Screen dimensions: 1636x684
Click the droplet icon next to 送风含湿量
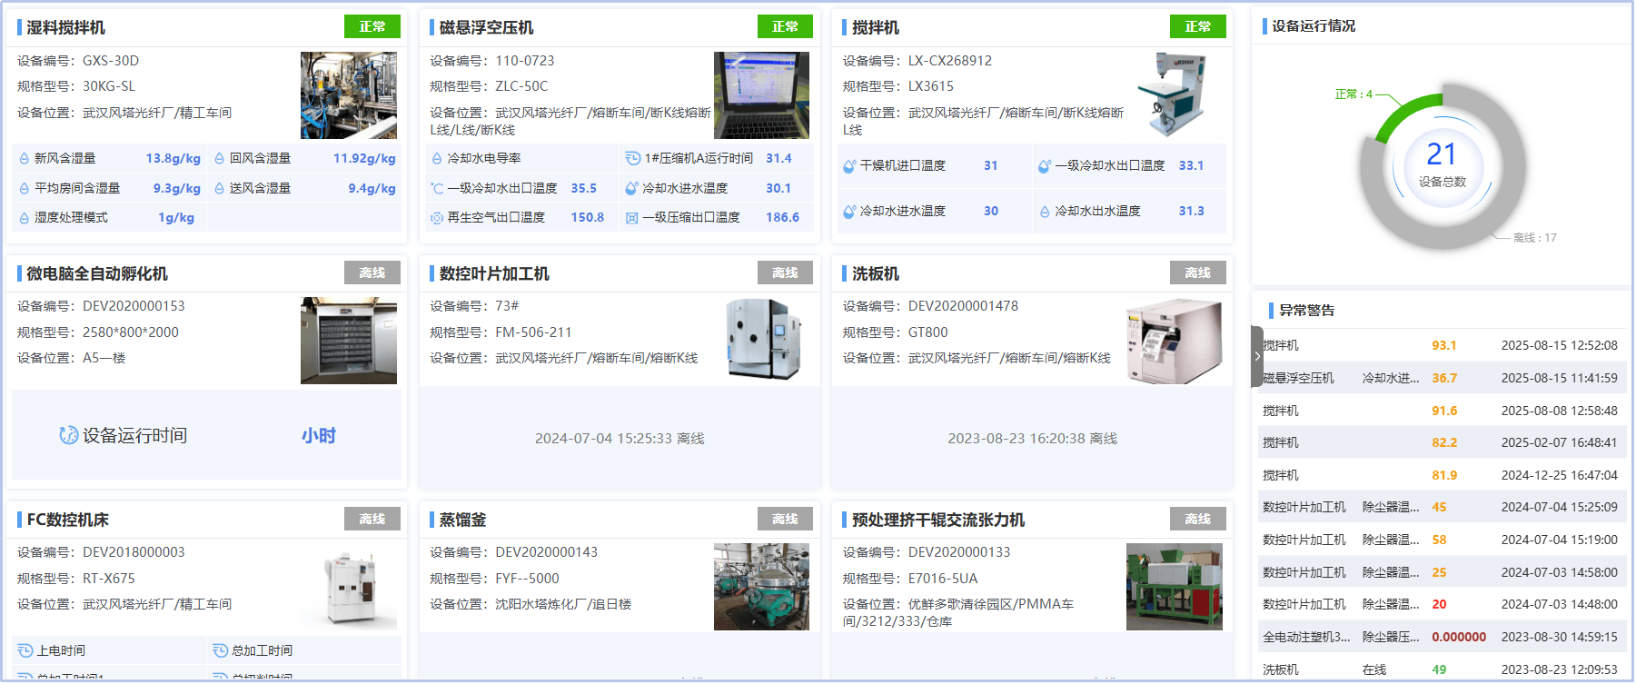point(219,189)
